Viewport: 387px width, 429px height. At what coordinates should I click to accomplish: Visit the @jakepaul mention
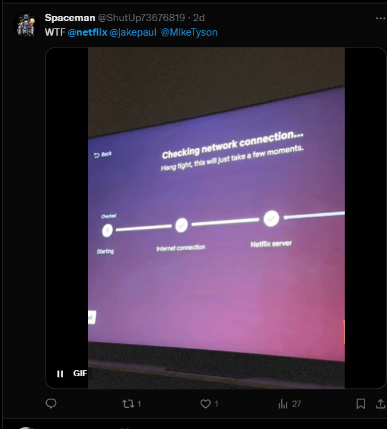click(x=133, y=32)
